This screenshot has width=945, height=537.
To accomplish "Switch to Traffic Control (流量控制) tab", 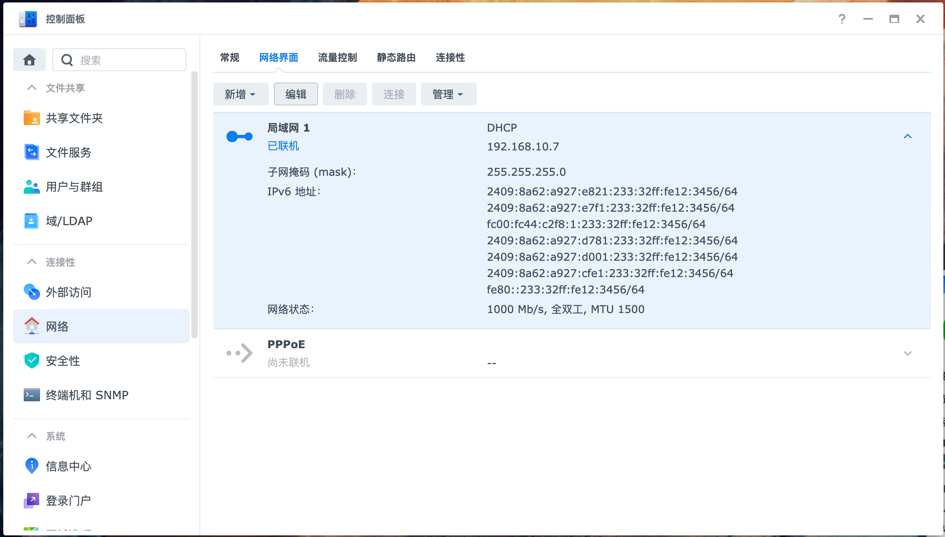I will point(337,58).
